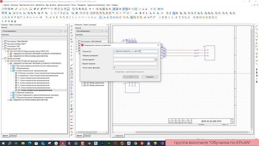Click the Отменить button in the dialog
Screen dimensions: 259x146
[150, 77]
